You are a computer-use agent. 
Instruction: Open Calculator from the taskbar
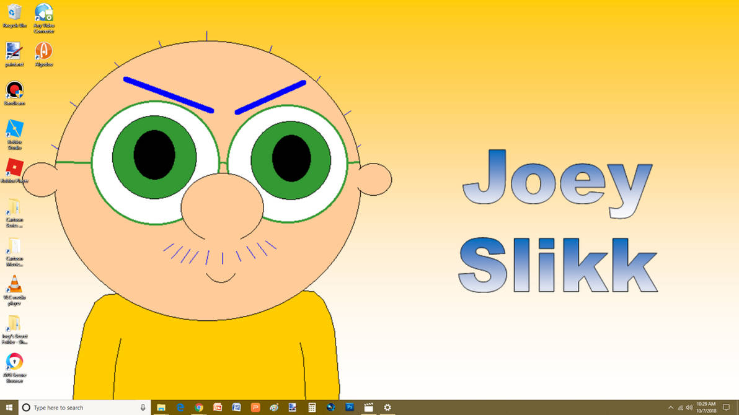pyautogui.click(x=312, y=407)
